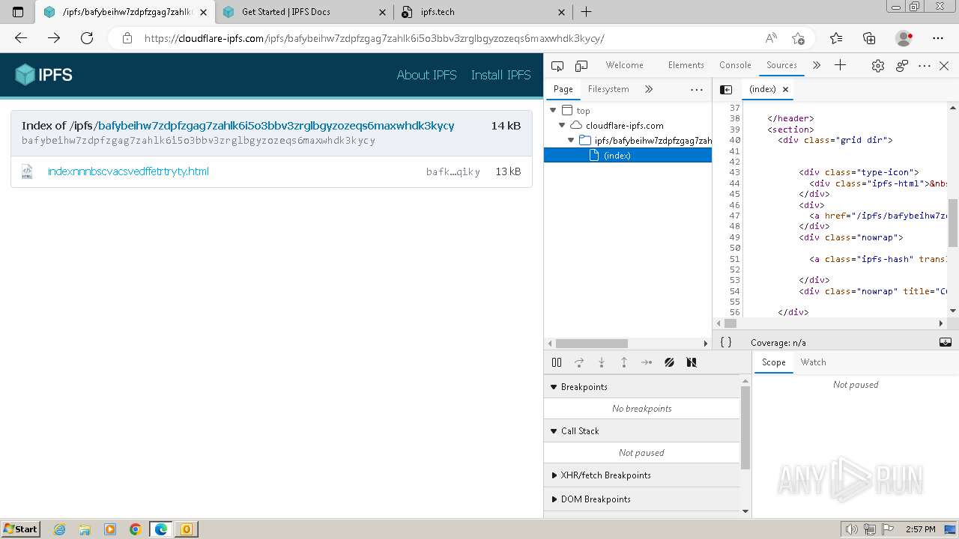Select the Page navigator tab
This screenshot has height=539, width=959.
pos(563,89)
